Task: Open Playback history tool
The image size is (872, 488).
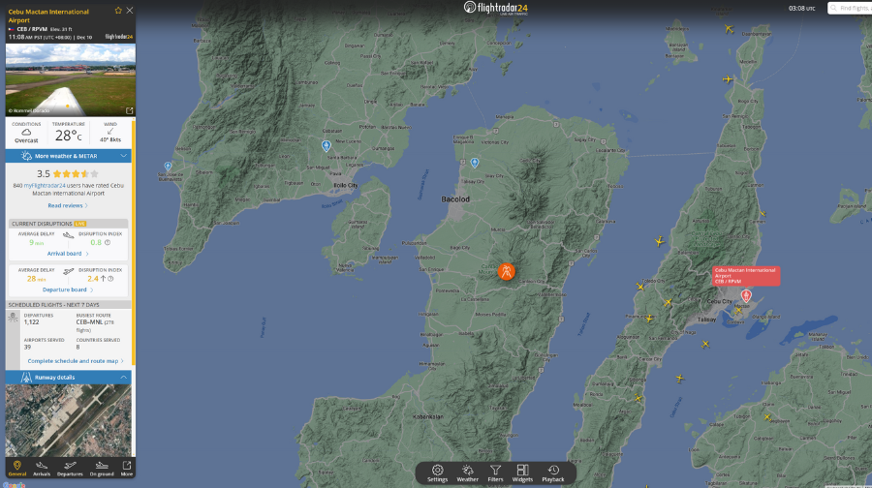Action: 553,473
